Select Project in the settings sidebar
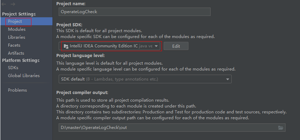Screen dimensions: 300x140 [x=15, y=21]
